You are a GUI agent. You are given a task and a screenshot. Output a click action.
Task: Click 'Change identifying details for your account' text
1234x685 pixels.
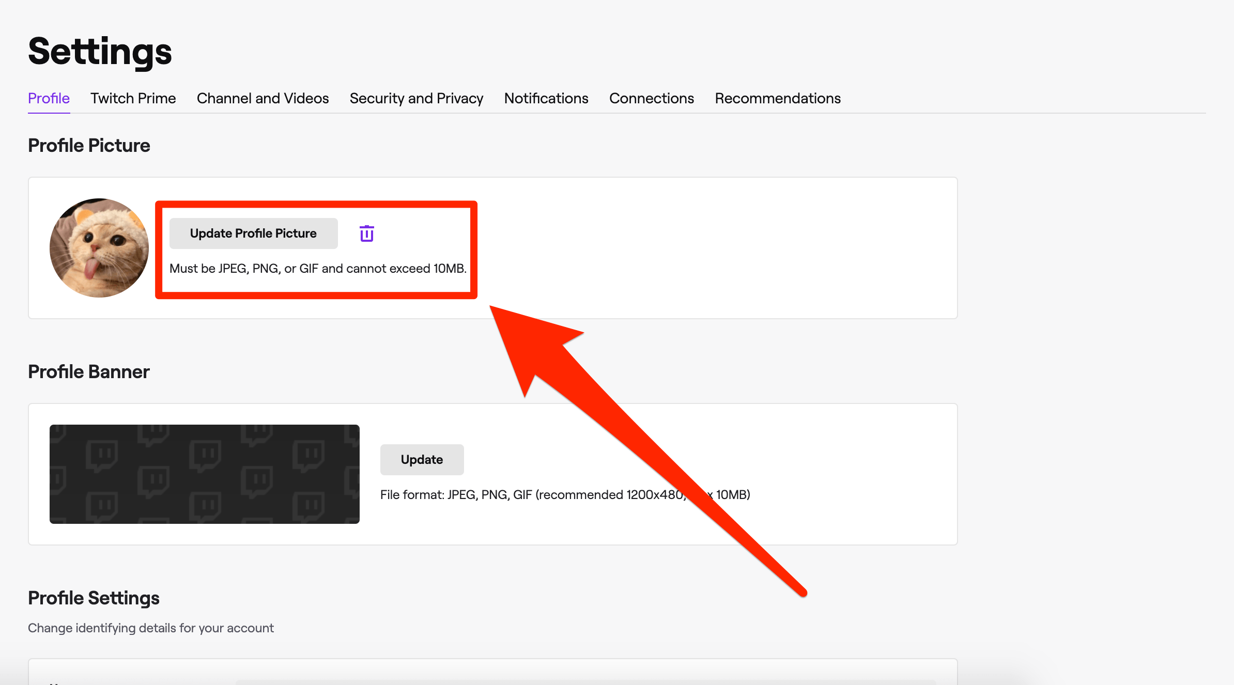(x=150, y=628)
